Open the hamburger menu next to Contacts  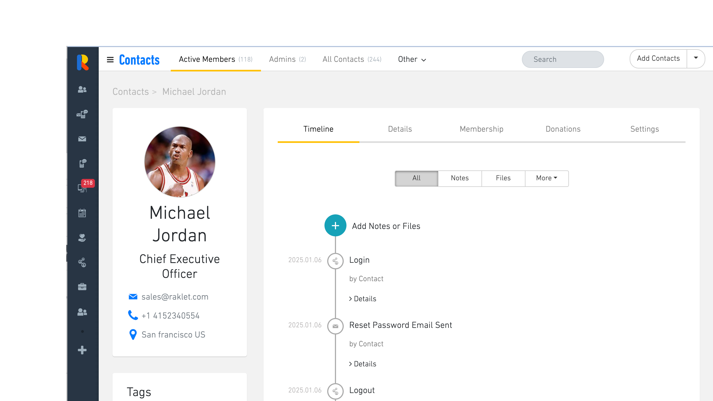tap(110, 59)
